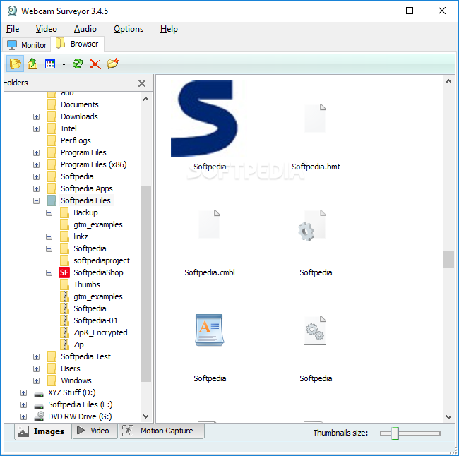Select the Softpedia-01 zip archive

pos(95,320)
